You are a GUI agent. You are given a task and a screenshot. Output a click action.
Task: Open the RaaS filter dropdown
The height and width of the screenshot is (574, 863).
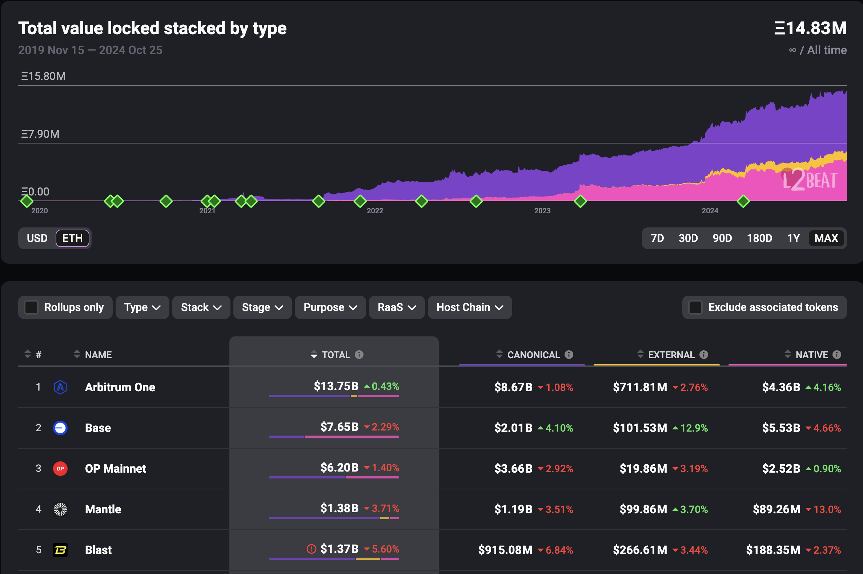pyautogui.click(x=397, y=307)
